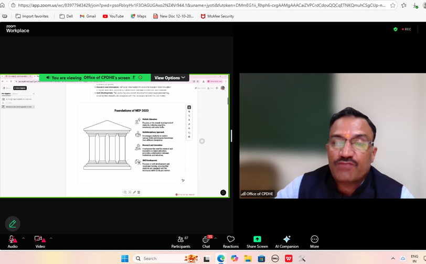Click the dark circular button in shared screen corner
This screenshot has height=264, width=426.
[223, 192]
